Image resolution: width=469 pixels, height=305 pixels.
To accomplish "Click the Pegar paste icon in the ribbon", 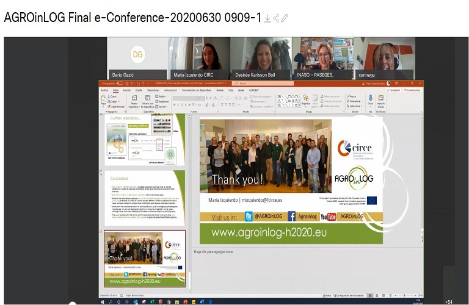I will tap(103, 101).
